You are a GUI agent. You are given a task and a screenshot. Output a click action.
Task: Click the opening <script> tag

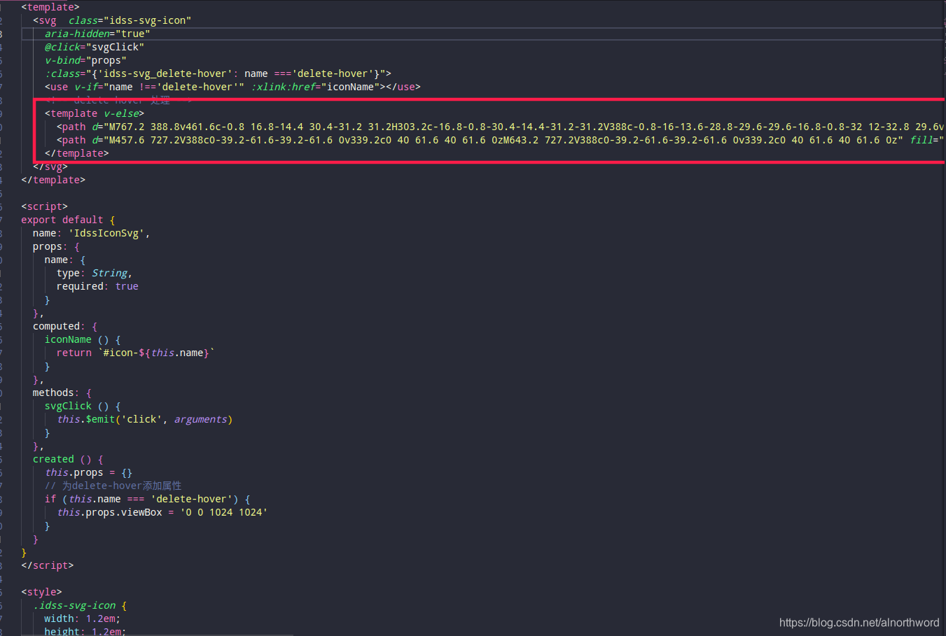(44, 206)
